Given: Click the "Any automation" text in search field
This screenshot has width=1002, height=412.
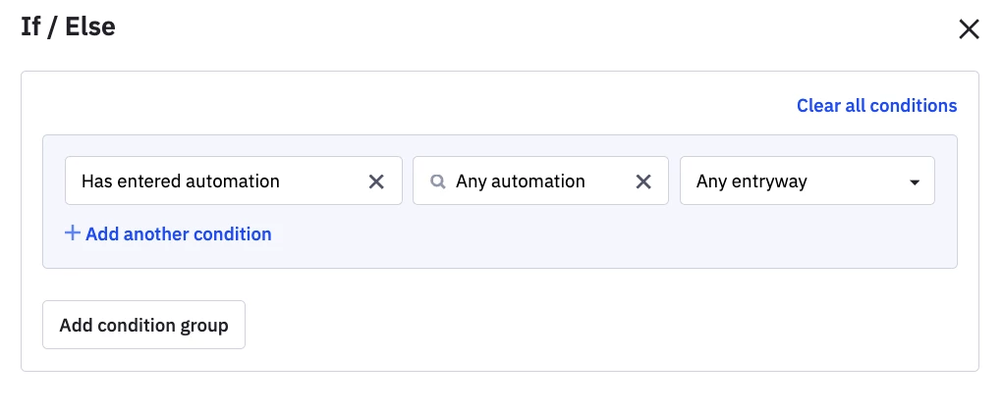Looking at the screenshot, I should 521,181.
